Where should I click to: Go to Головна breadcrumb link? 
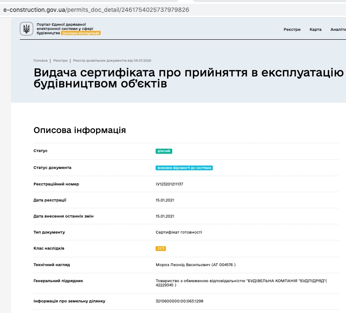coord(40,60)
